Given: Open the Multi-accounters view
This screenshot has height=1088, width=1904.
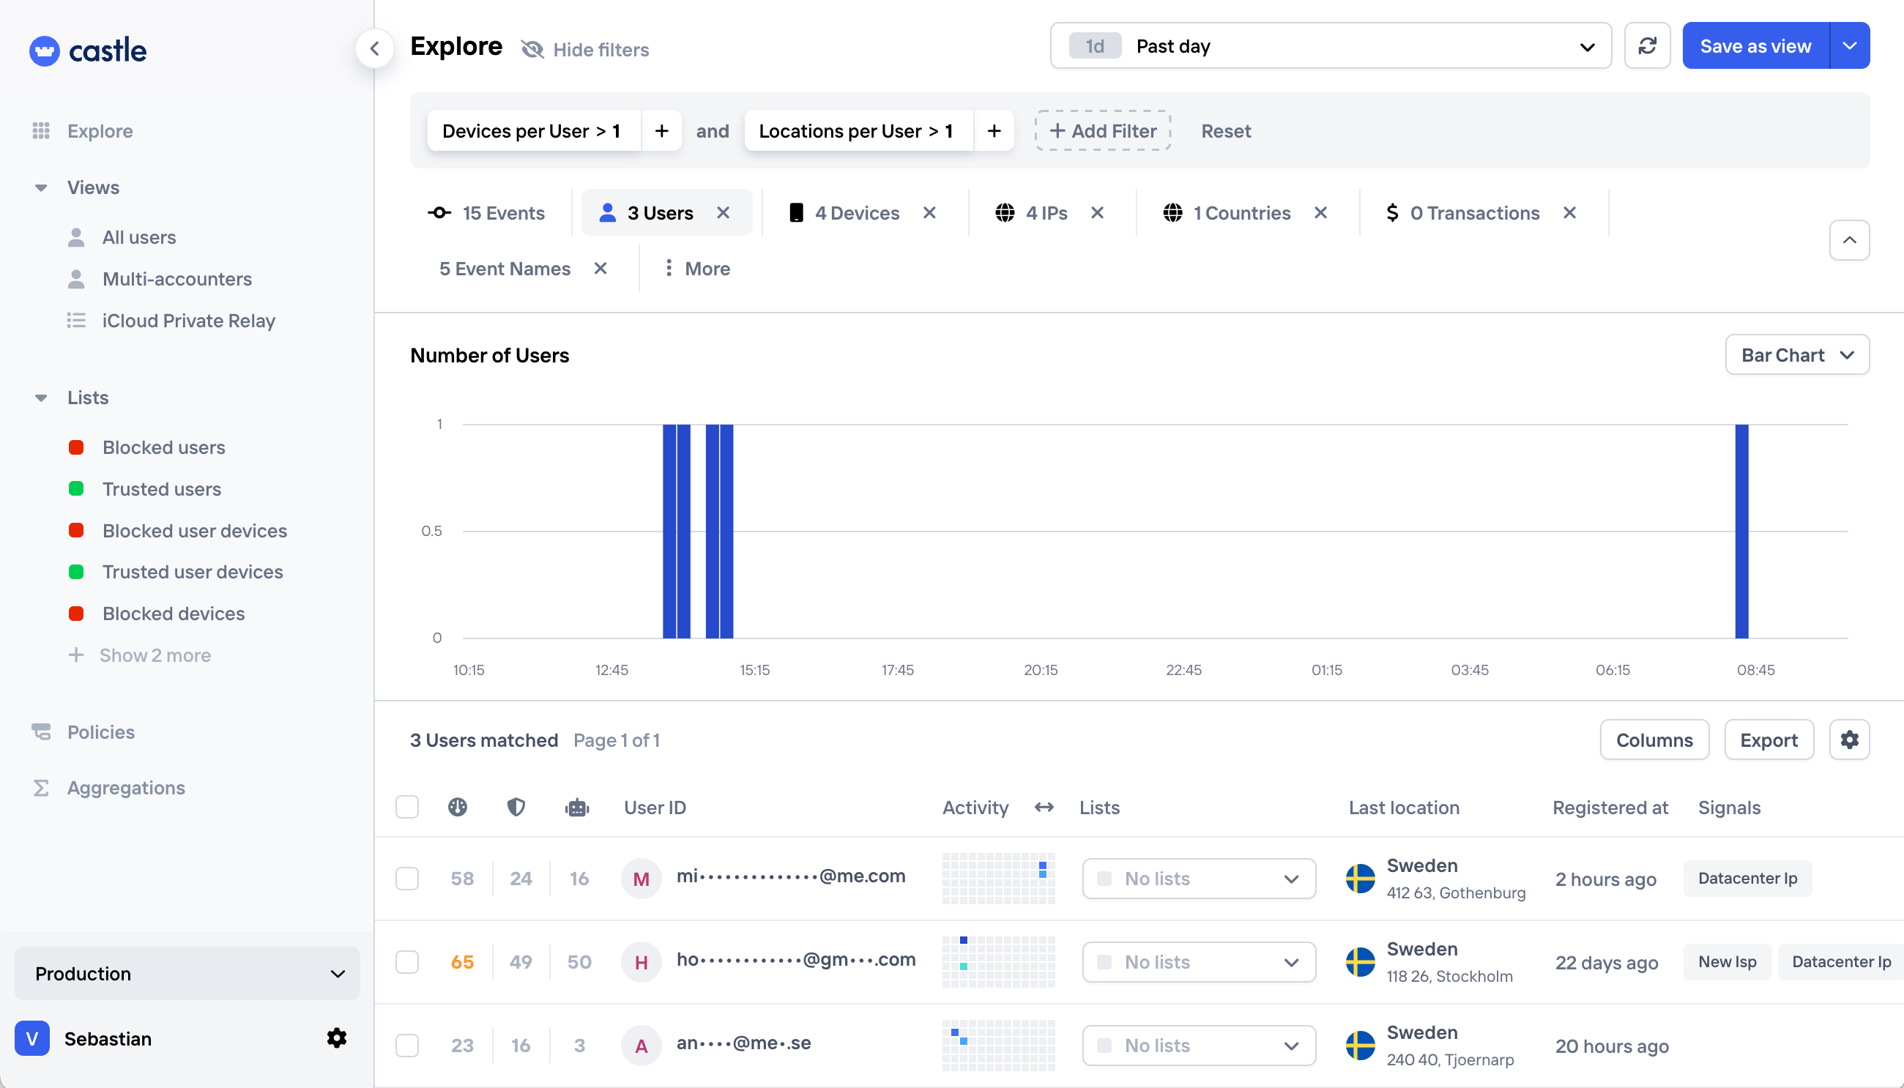Looking at the screenshot, I should coord(177,279).
